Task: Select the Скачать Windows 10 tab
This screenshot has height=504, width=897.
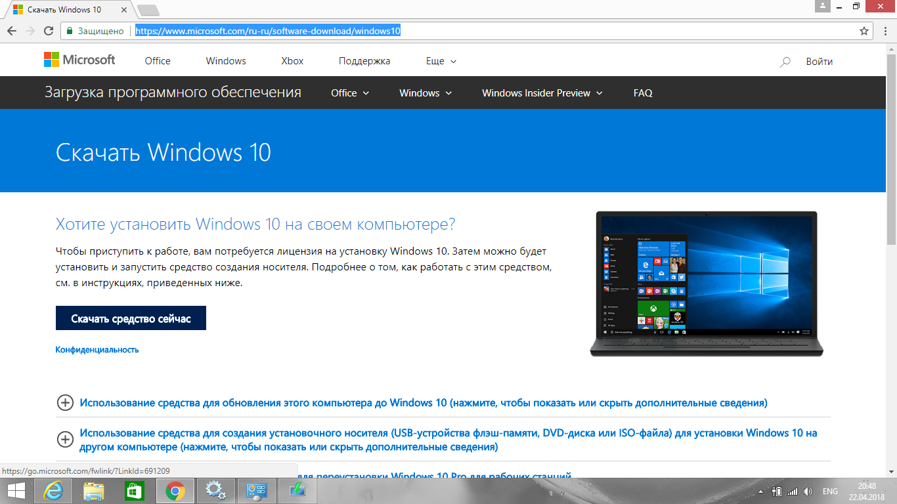Action: point(69,10)
